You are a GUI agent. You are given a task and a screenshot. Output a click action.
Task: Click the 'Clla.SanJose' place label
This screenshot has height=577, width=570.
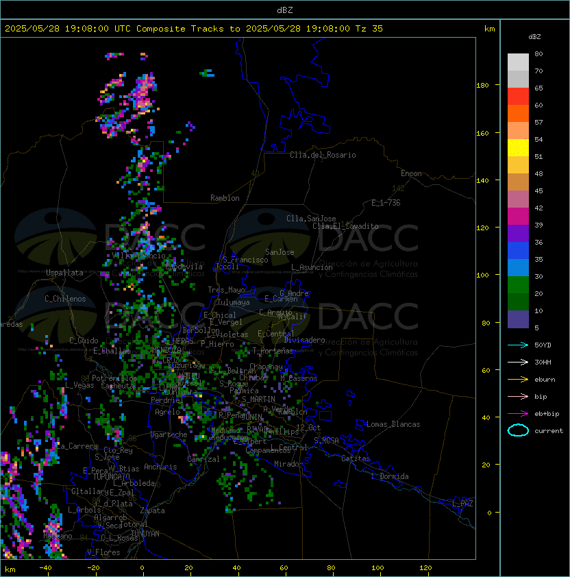point(311,219)
